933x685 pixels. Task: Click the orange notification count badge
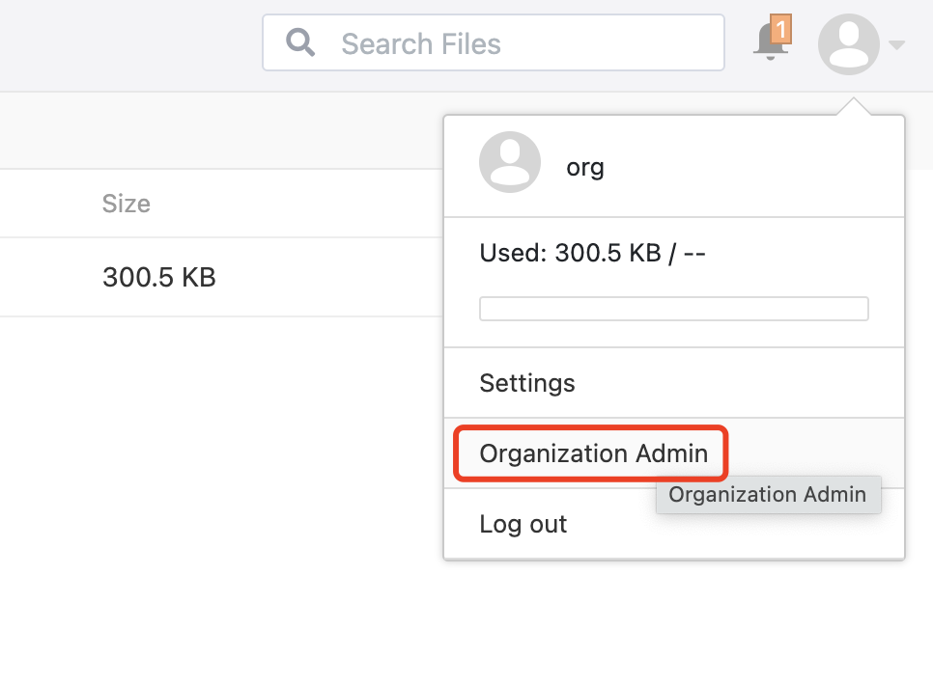(x=781, y=29)
